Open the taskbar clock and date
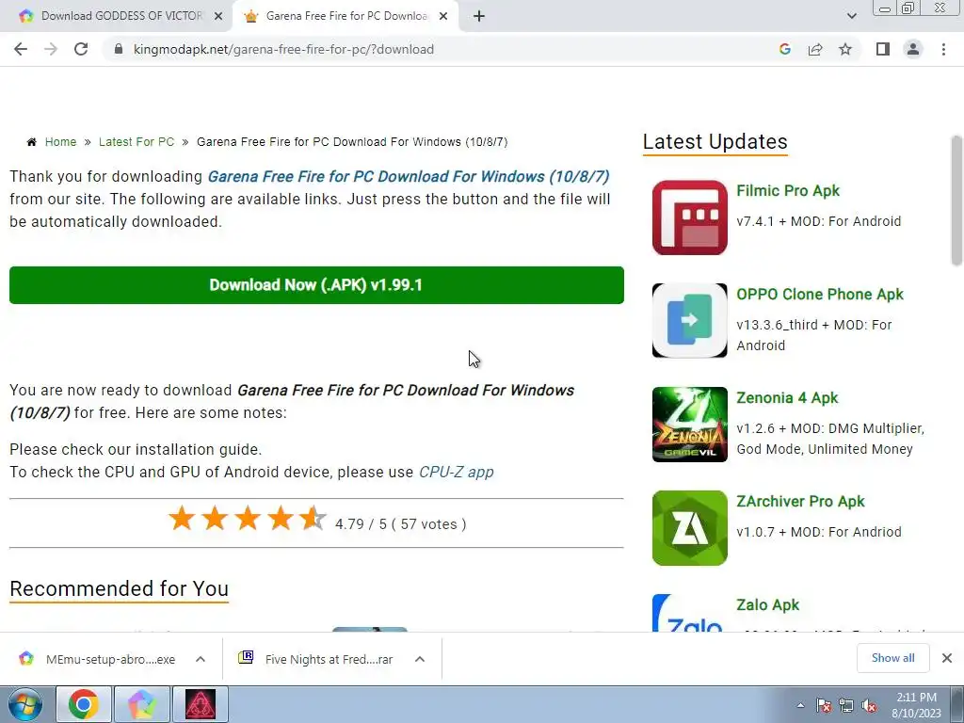The height and width of the screenshot is (723, 964). (916, 705)
